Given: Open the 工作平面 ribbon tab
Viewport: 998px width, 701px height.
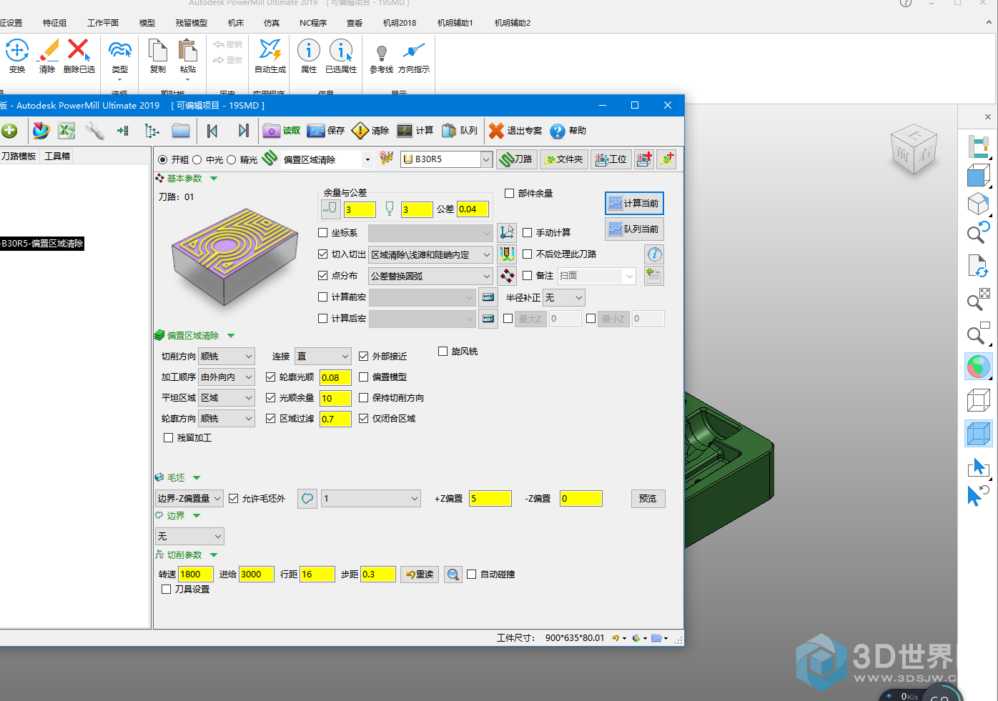Looking at the screenshot, I should click(103, 23).
